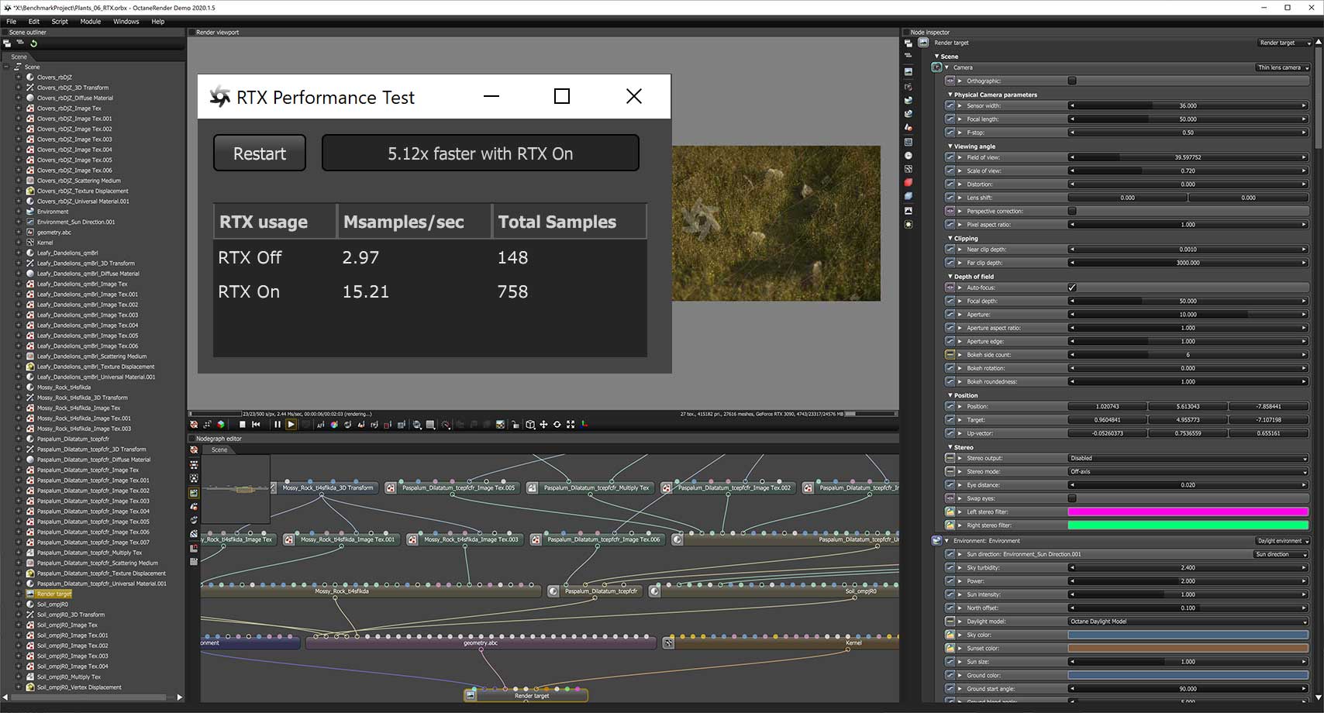Screen dimensions: 1324x713
Task: Select Render target in Scene outliner
Action: pos(54,594)
